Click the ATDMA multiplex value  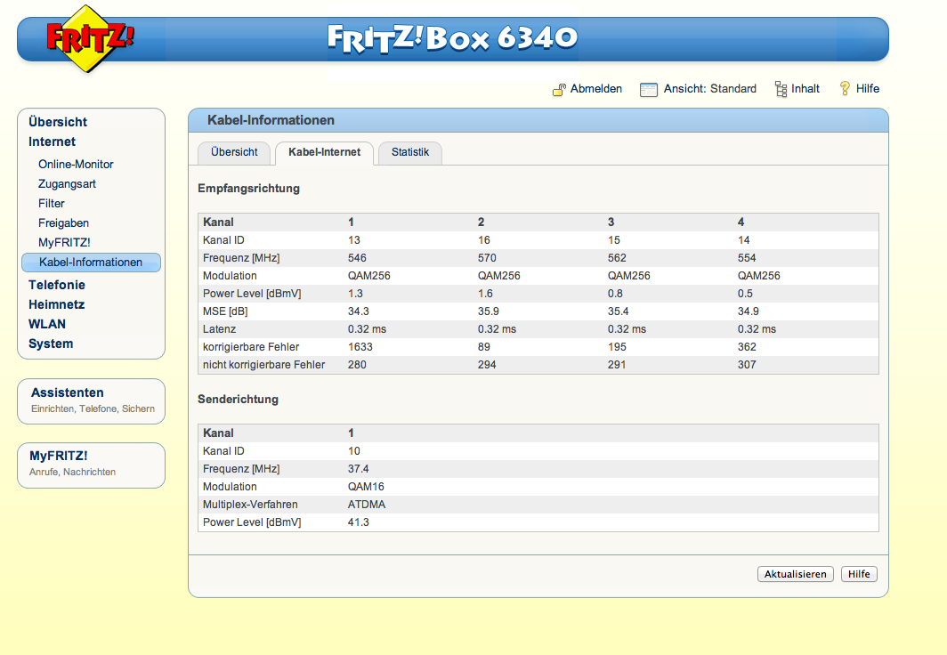coord(367,504)
